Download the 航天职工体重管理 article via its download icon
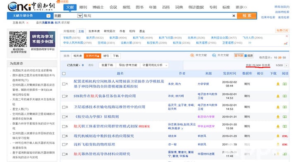 pos(278,126)
